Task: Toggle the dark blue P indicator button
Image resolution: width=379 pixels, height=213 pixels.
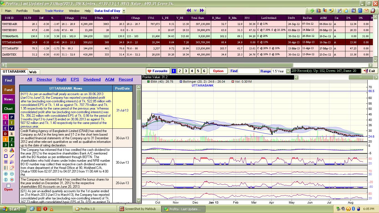Action: coord(12,117)
